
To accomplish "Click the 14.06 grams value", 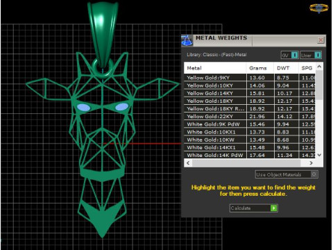I will (257, 85).
